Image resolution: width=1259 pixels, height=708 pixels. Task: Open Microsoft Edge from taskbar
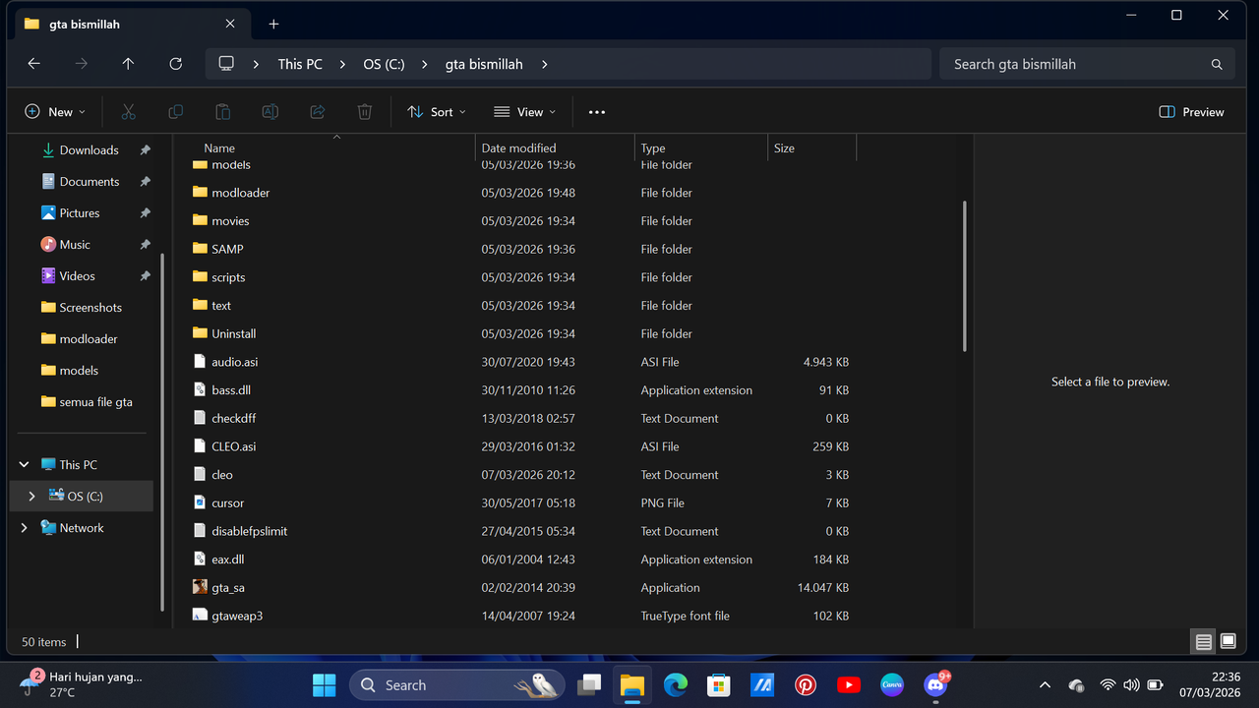[x=675, y=684]
